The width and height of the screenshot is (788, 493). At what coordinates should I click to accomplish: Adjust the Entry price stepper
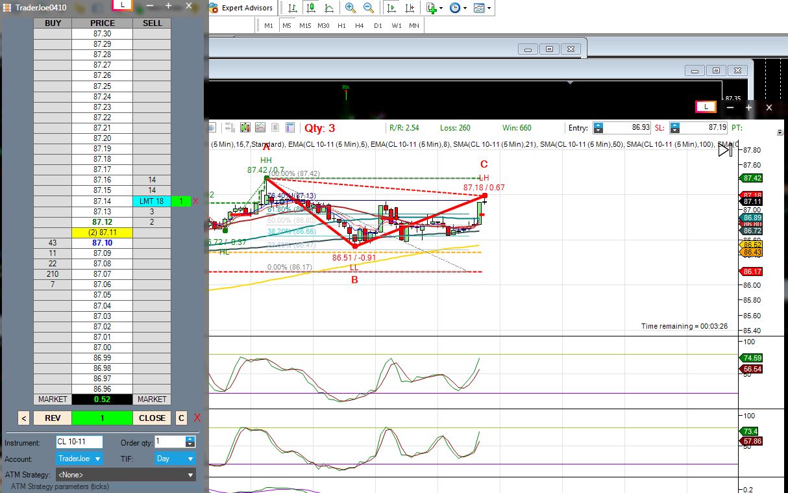click(x=598, y=128)
